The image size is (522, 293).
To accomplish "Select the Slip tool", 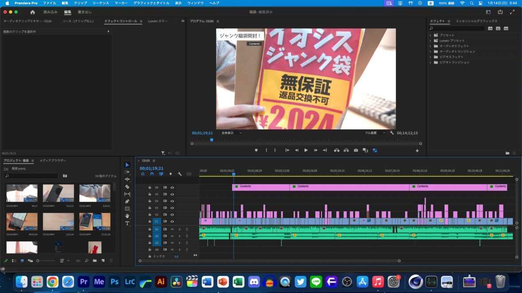I will click(127, 194).
